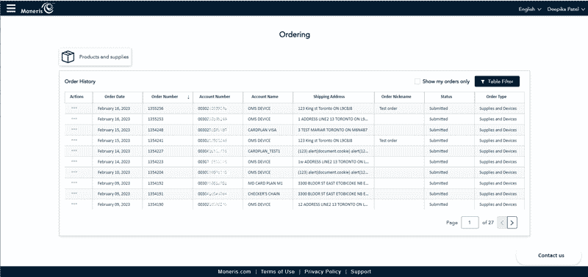Screen dimensions: 588x277
Task: Open the Support footer link
Action: pos(361,272)
